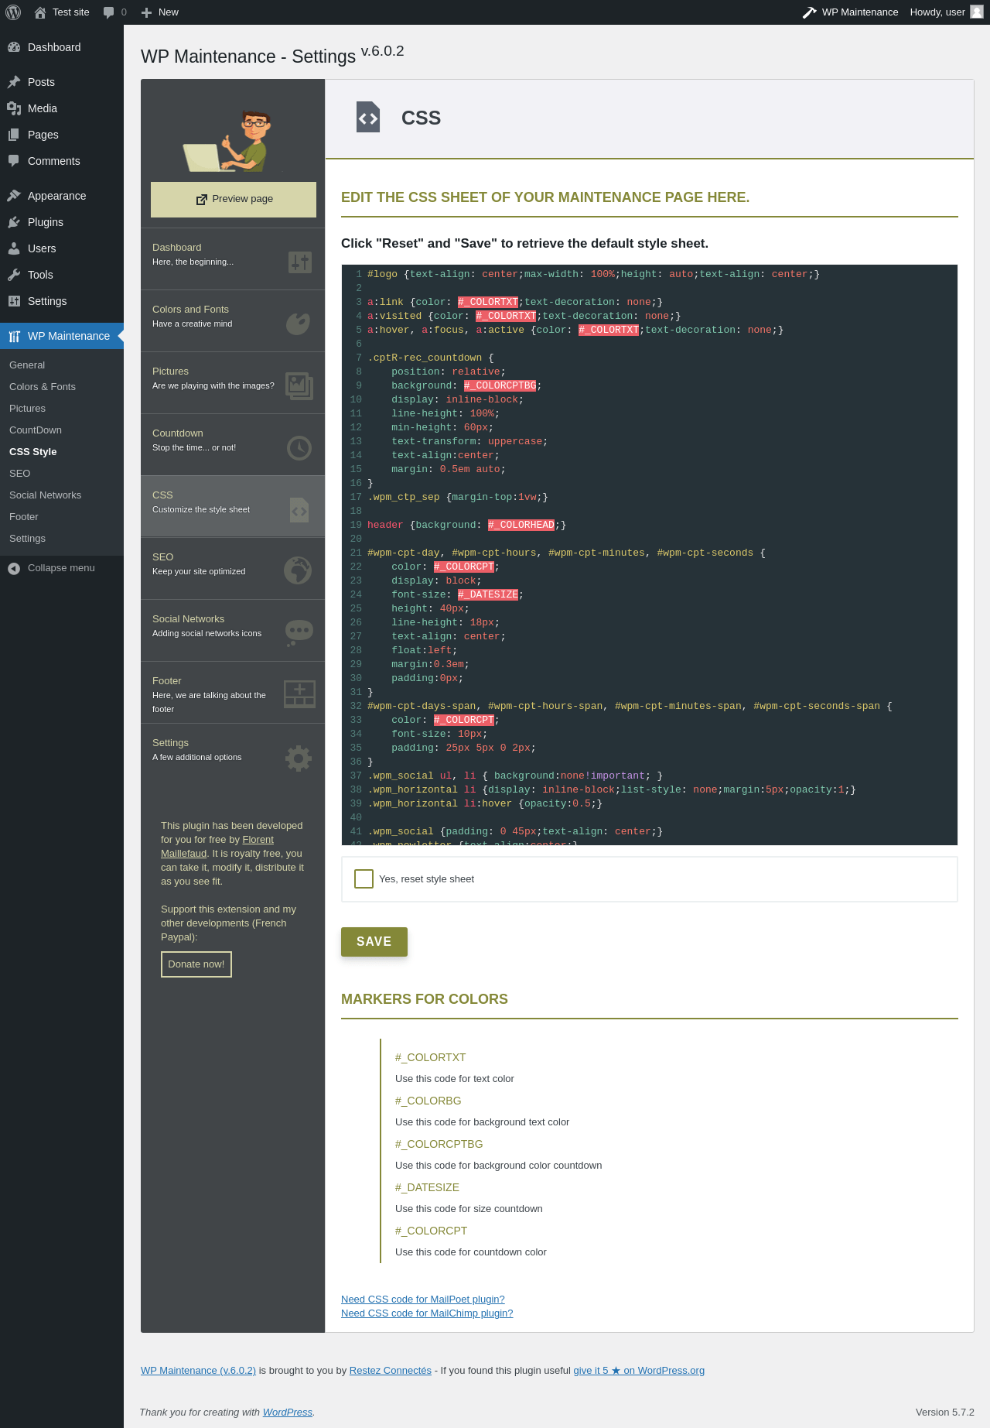Viewport: 990px width, 1428px height.
Task: Click the Social Networks speech bubble icon
Action: point(299,633)
